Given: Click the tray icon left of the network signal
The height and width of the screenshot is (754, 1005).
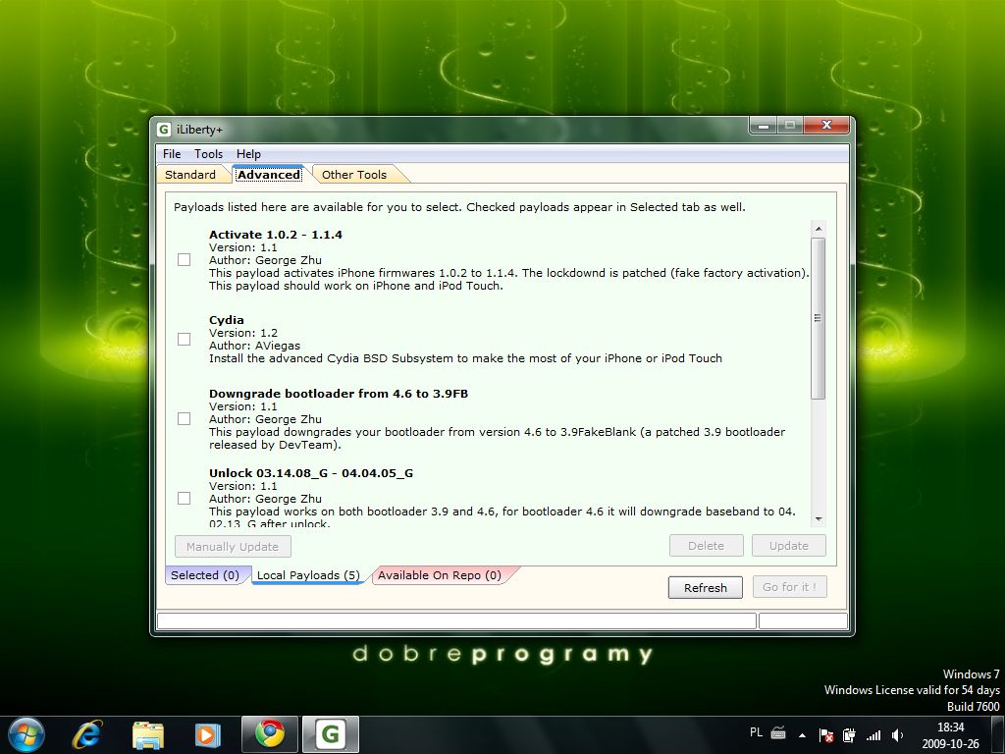Looking at the screenshot, I should [x=849, y=734].
